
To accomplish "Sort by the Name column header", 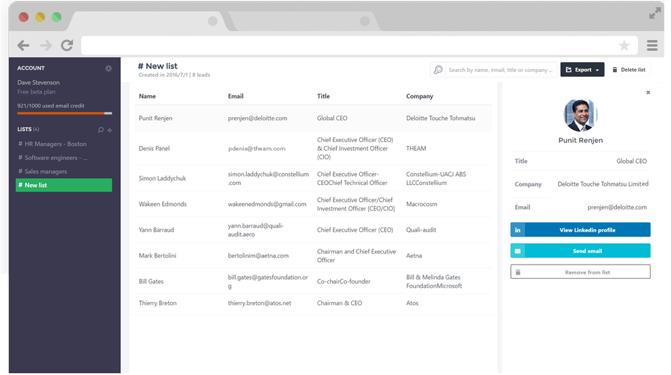I will [x=147, y=96].
